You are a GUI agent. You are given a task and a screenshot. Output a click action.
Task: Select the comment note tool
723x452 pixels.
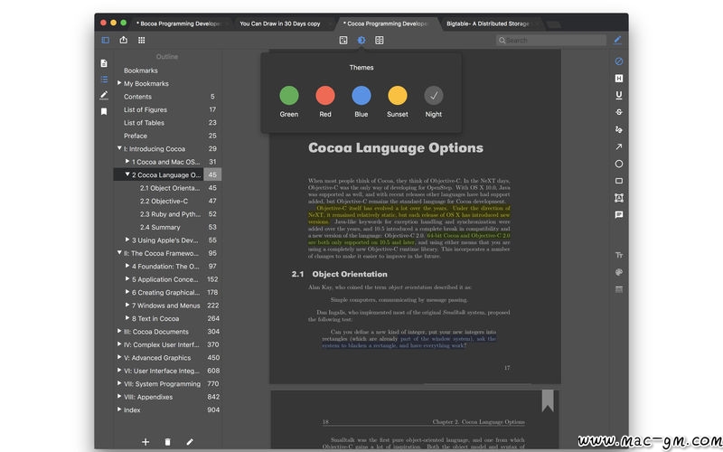click(x=619, y=215)
